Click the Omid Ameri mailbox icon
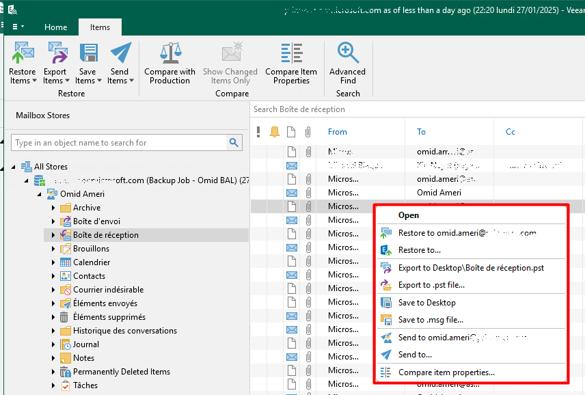585x395 pixels. [52, 194]
